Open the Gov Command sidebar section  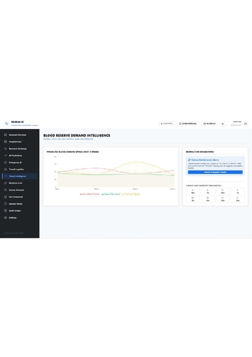click(19, 197)
